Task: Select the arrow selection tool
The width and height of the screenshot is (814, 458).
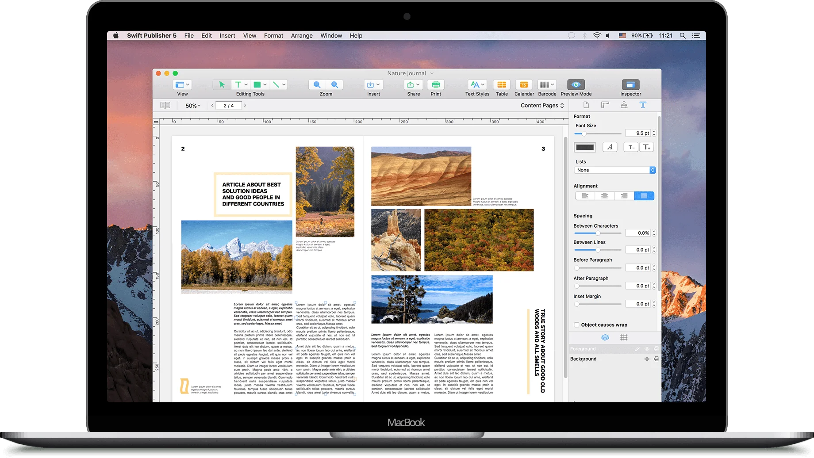Action: tap(222, 84)
